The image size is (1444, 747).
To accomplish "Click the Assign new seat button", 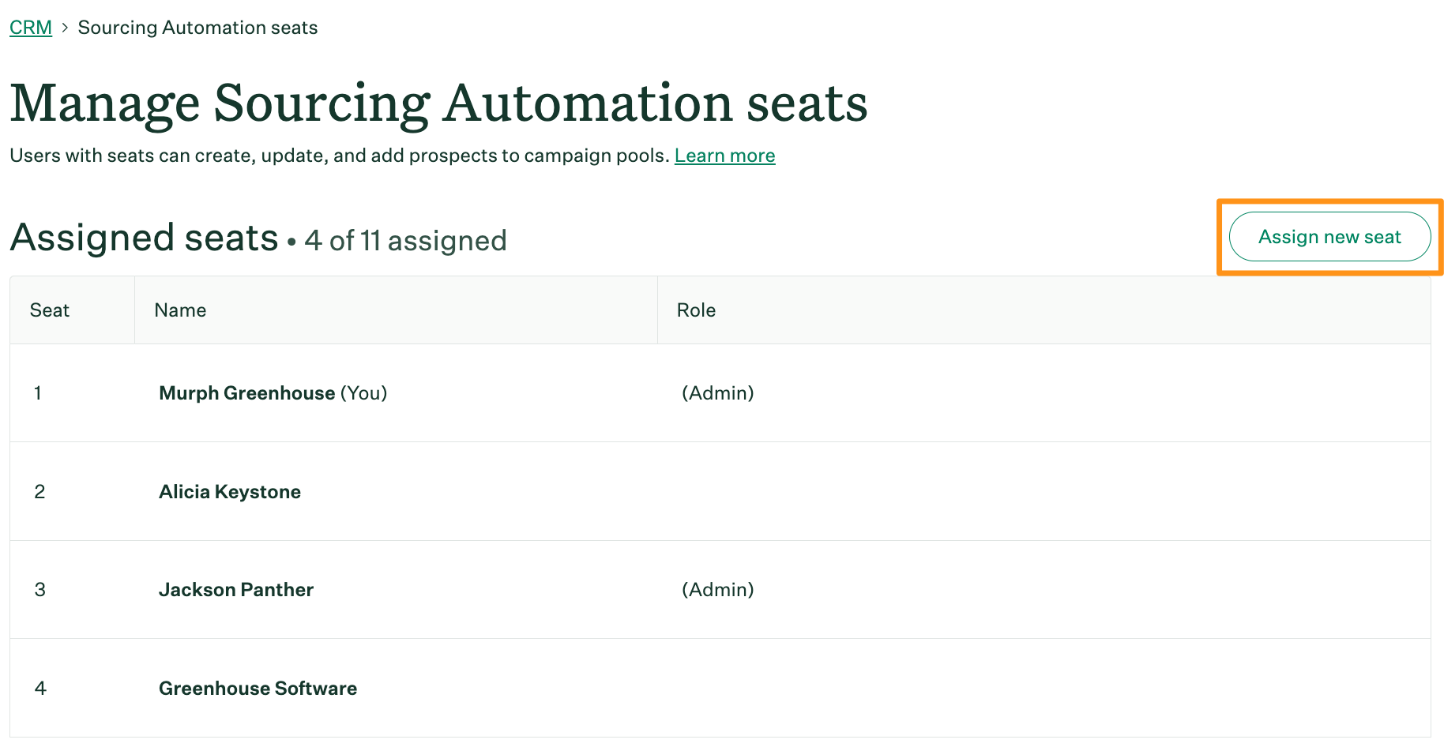I will 1329,236.
